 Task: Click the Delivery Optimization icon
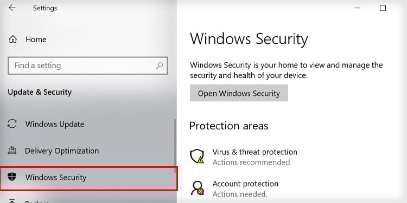(x=12, y=150)
